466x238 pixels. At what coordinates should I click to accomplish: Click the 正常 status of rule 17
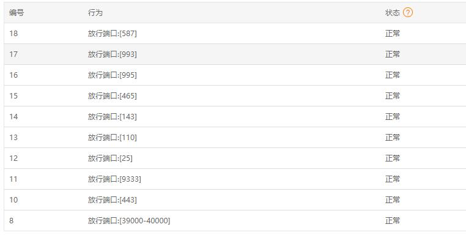[x=393, y=54]
